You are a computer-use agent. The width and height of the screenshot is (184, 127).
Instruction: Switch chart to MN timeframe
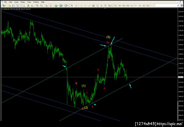(148, 5)
